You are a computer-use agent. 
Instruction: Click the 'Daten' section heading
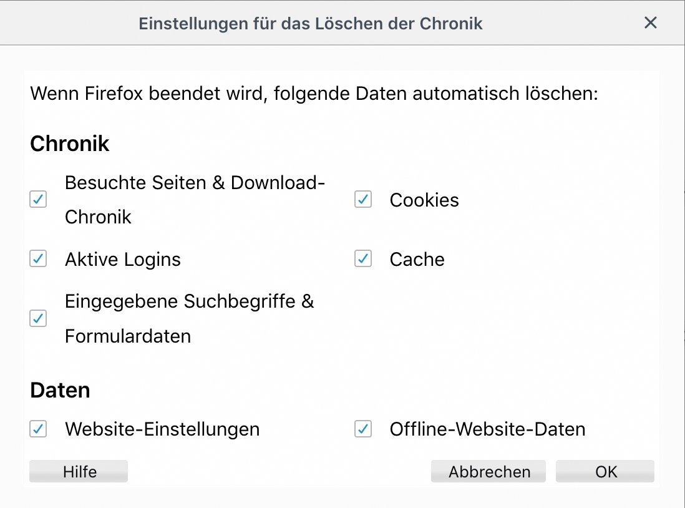(60, 391)
